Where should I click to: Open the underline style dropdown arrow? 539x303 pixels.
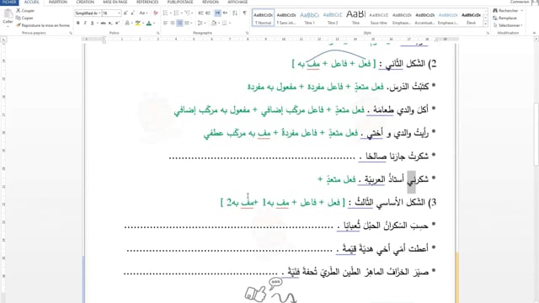click(98, 23)
